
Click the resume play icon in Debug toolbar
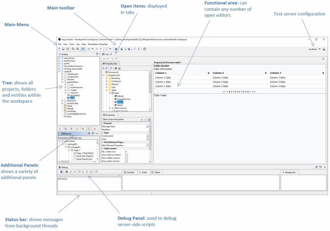[x=71, y=172]
